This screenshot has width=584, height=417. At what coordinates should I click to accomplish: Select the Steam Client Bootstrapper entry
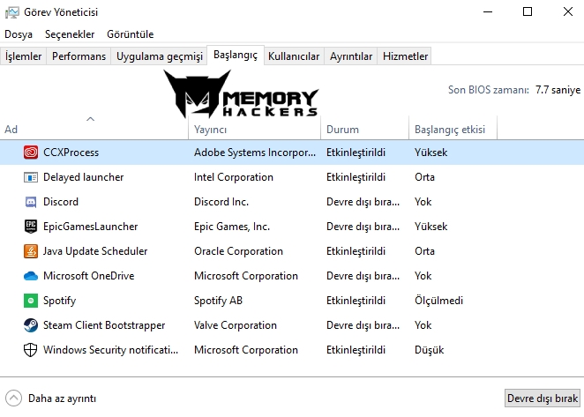tap(104, 325)
